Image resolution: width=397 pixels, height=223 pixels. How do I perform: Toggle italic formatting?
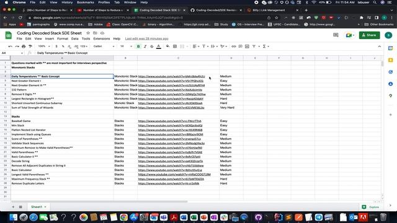[x=145, y=46]
